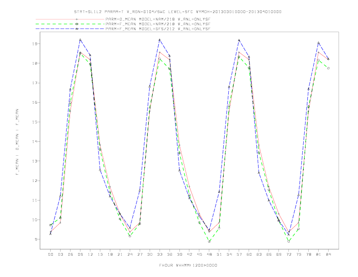Click the circle marker on the green legend line
The width and height of the screenshot is (358, 277).
(x=77, y=24)
